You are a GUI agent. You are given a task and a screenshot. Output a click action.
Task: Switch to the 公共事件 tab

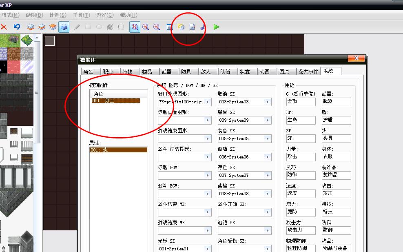point(308,71)
